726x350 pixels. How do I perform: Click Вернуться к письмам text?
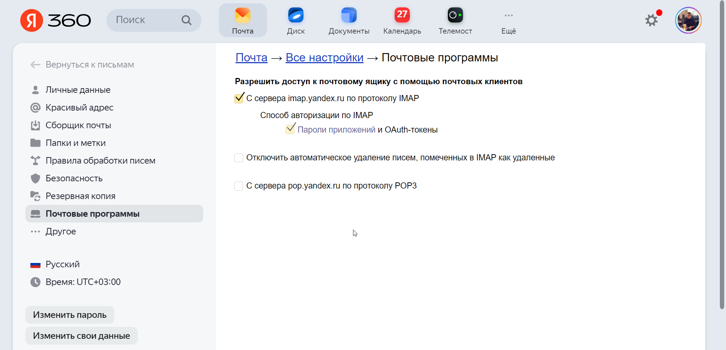[90, 65]
